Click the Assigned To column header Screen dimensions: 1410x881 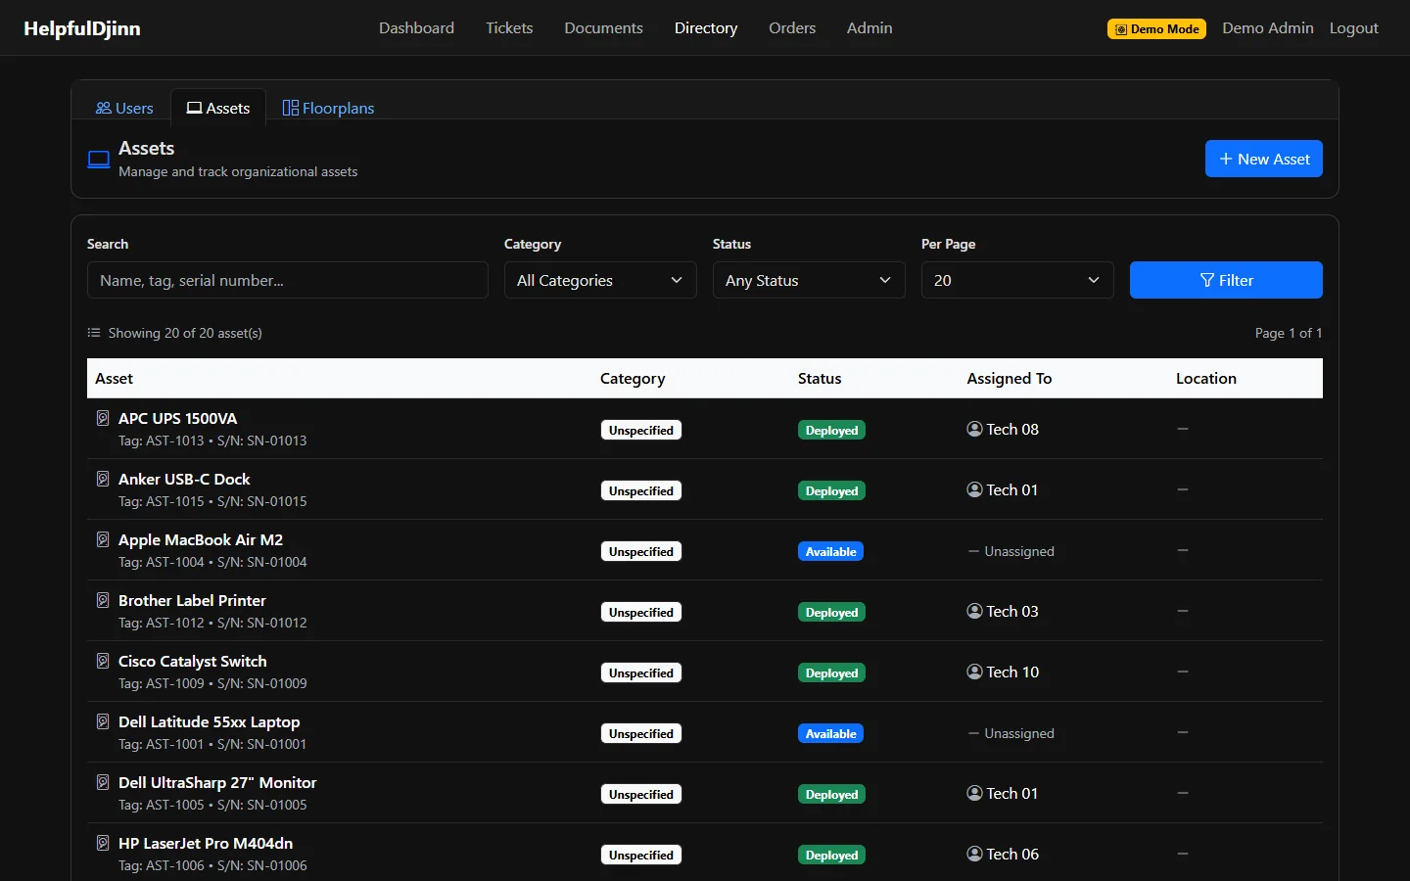pyautogui.click(x=1010, y=378)
